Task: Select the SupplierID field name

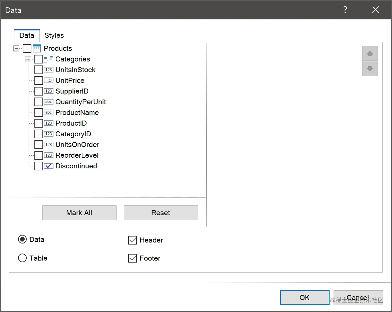Action: [x=72, y=91]
